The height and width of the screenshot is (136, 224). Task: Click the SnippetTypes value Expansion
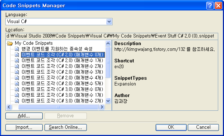(x=125, y=84)
